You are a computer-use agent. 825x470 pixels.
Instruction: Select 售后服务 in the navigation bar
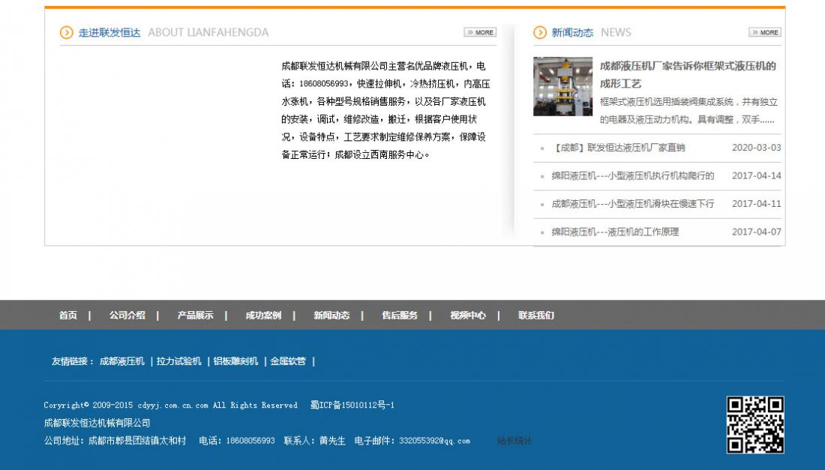click(400, 316)
